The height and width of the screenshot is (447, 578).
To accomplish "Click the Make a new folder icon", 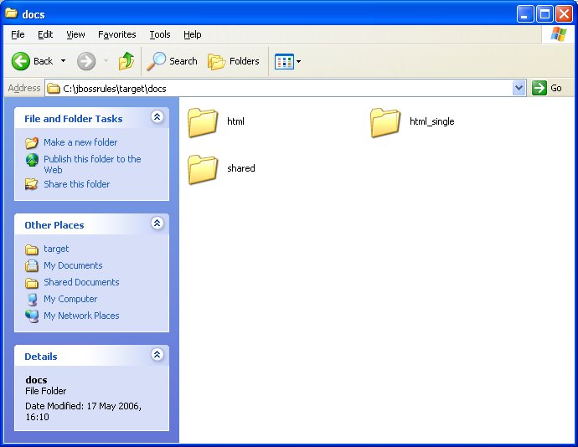I will [32, 142].
